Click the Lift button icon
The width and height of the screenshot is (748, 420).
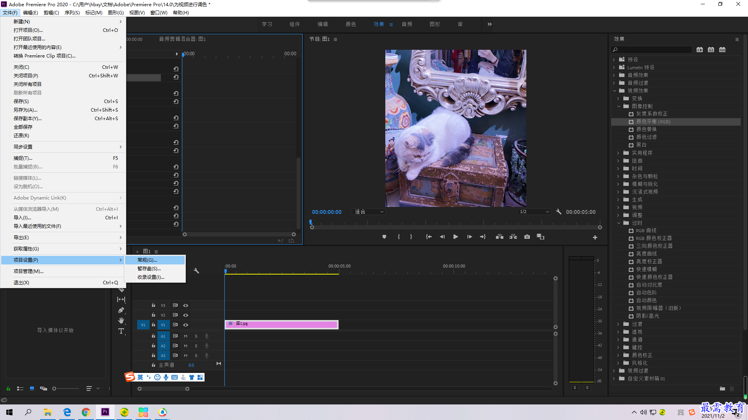[x=499, y=237]
